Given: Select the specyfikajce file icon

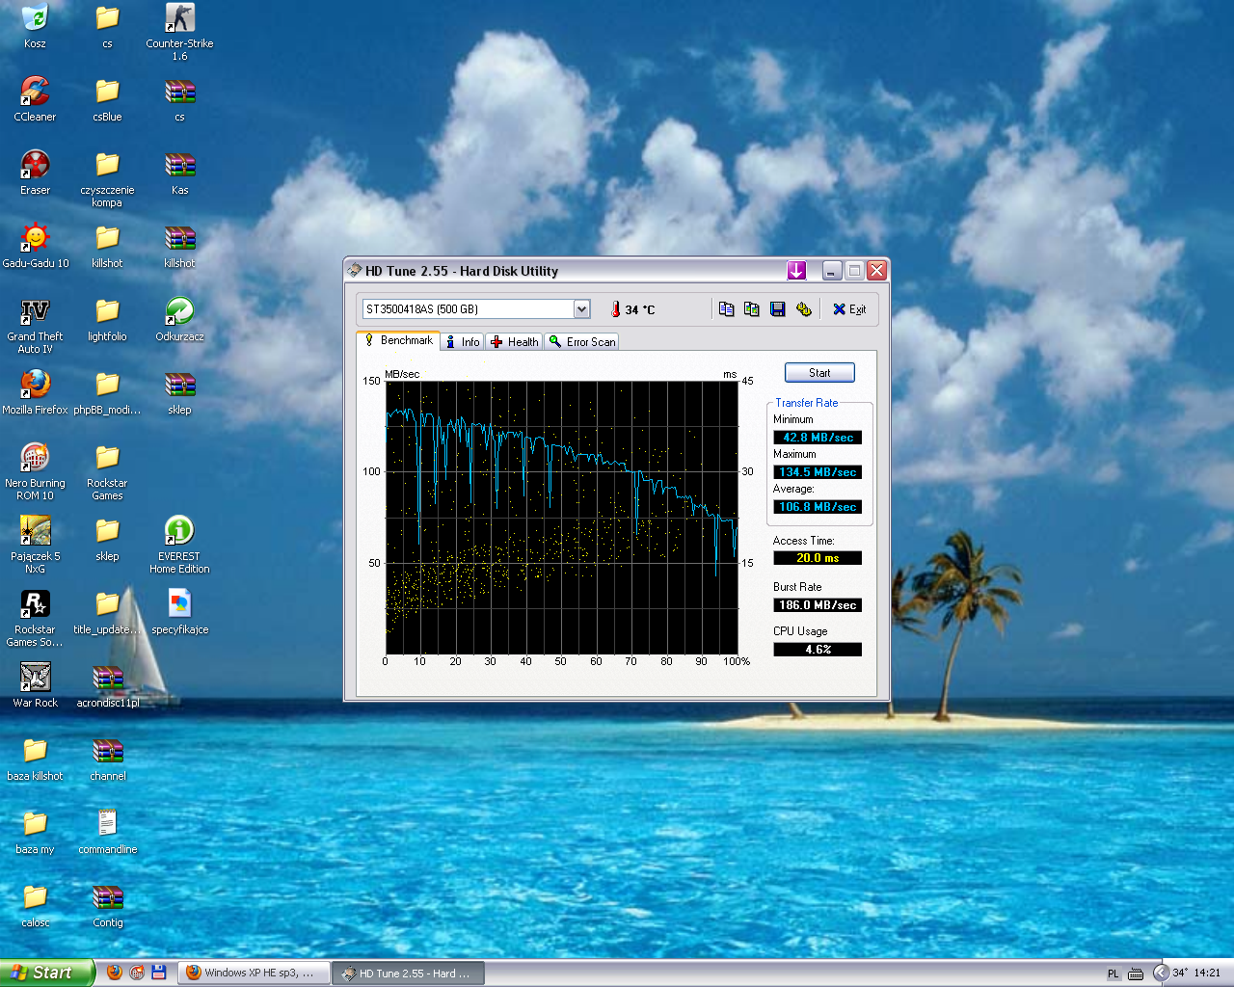Looking at the screenshot, I should pyautogui.click(x=179, y=612).
